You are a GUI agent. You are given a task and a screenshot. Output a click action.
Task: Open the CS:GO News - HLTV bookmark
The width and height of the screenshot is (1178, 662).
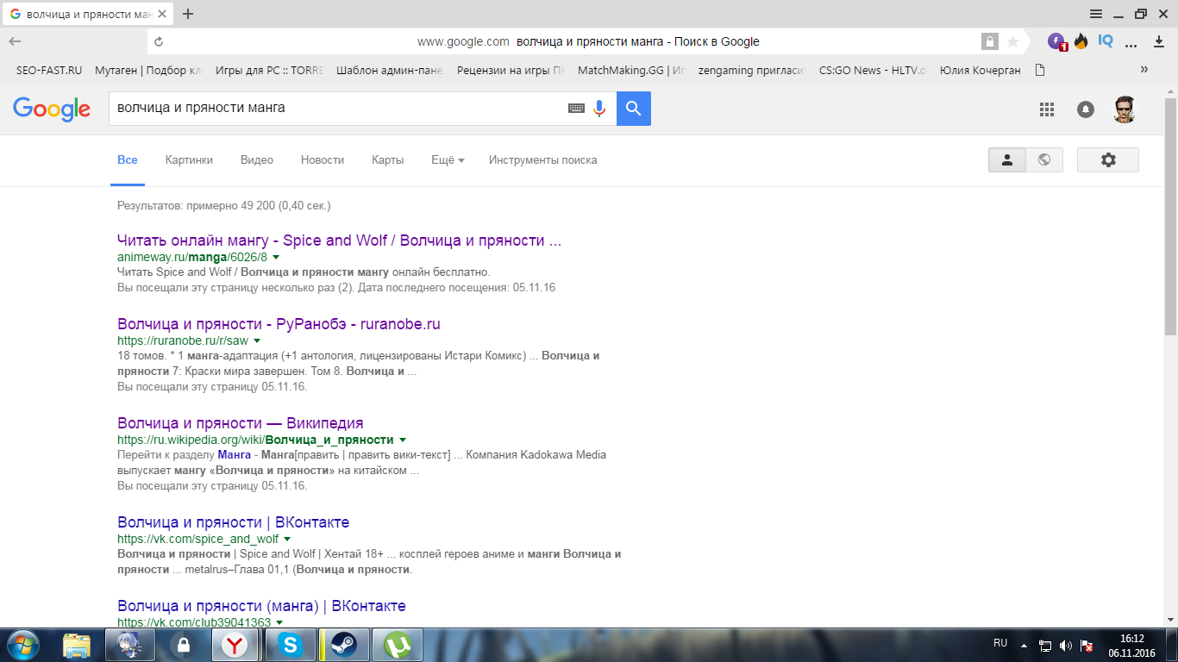pos(873,71)
